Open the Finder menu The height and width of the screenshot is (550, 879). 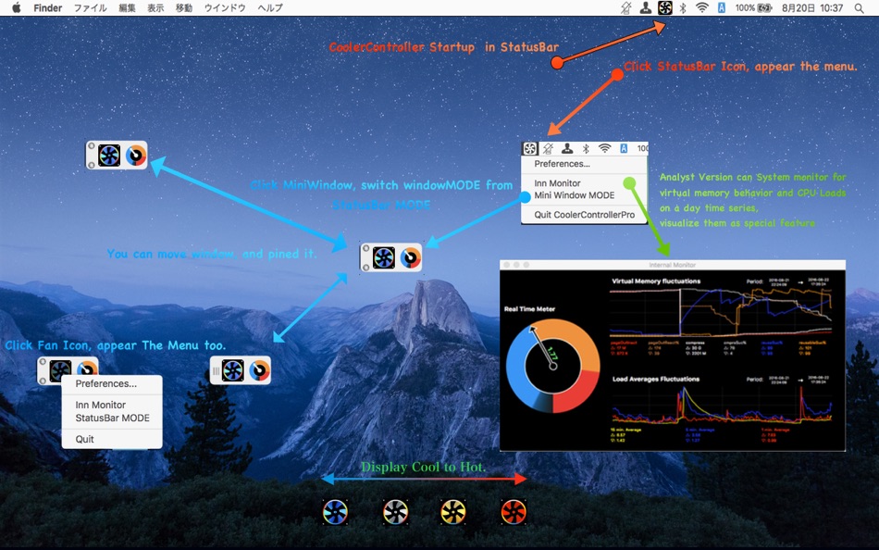tap(47, 7)
